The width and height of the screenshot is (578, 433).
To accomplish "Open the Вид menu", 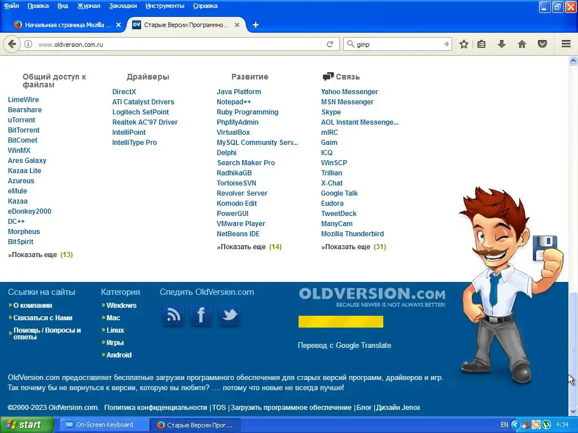I will [x=63, y=6].
